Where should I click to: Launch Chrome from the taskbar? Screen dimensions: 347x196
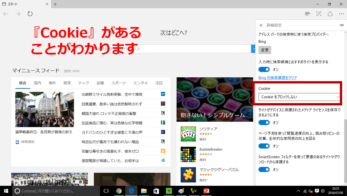click(x=119, y=191)
